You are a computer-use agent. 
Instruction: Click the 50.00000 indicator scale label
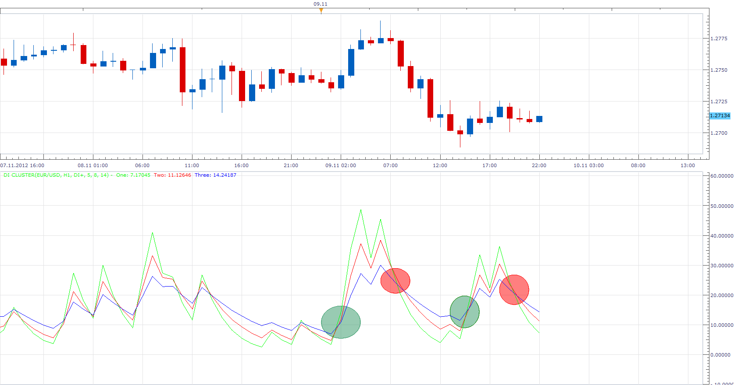[x=721, y=206]
